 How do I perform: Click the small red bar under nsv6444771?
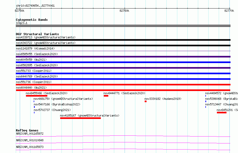click(106, 96)
